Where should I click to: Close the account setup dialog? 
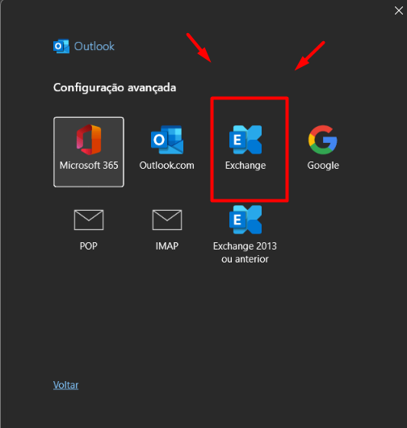tap(399, 10)
